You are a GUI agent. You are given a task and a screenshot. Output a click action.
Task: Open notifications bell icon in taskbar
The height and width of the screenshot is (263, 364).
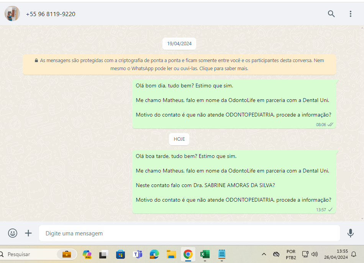tap(354, 255)
